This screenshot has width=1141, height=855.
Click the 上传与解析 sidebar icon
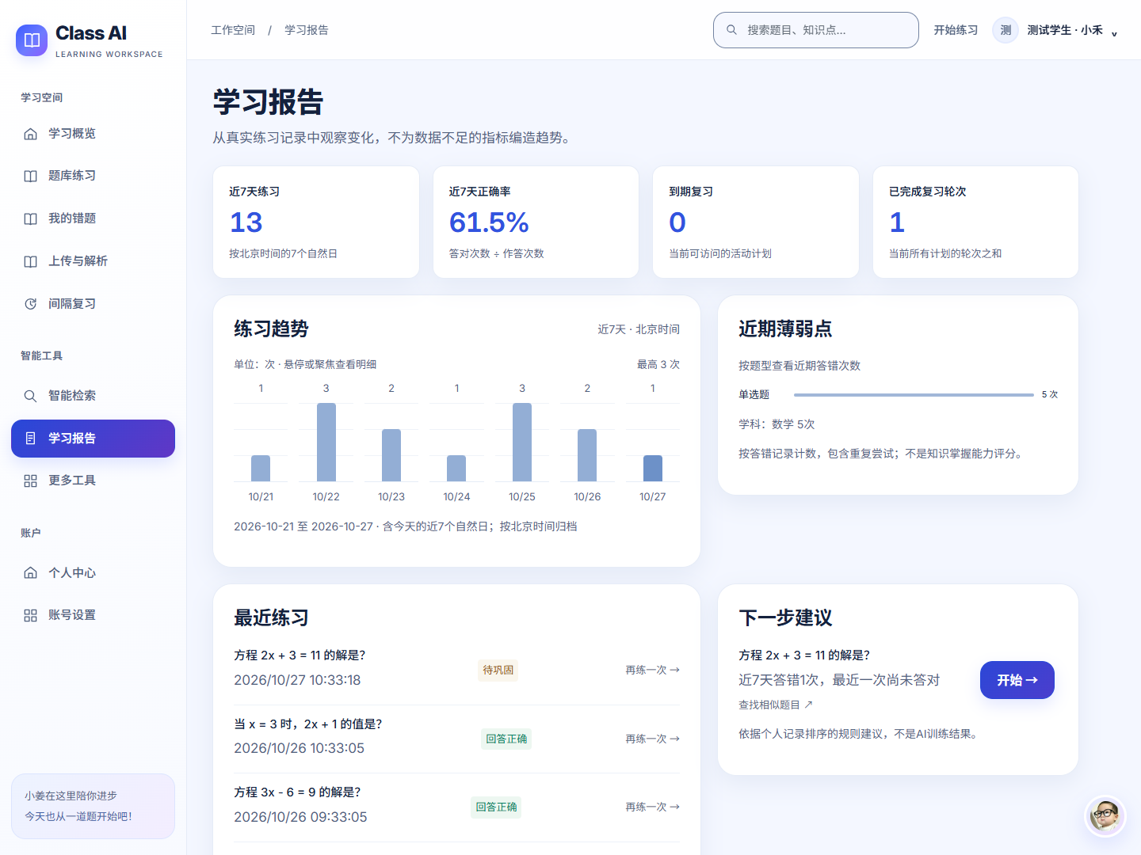(x=30, y=261)
